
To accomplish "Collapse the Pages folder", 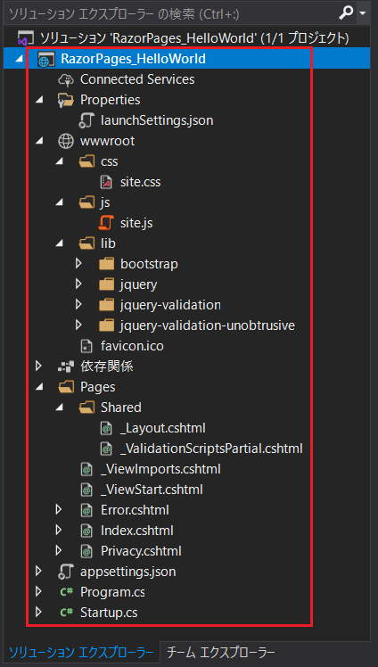I will 39,388.
